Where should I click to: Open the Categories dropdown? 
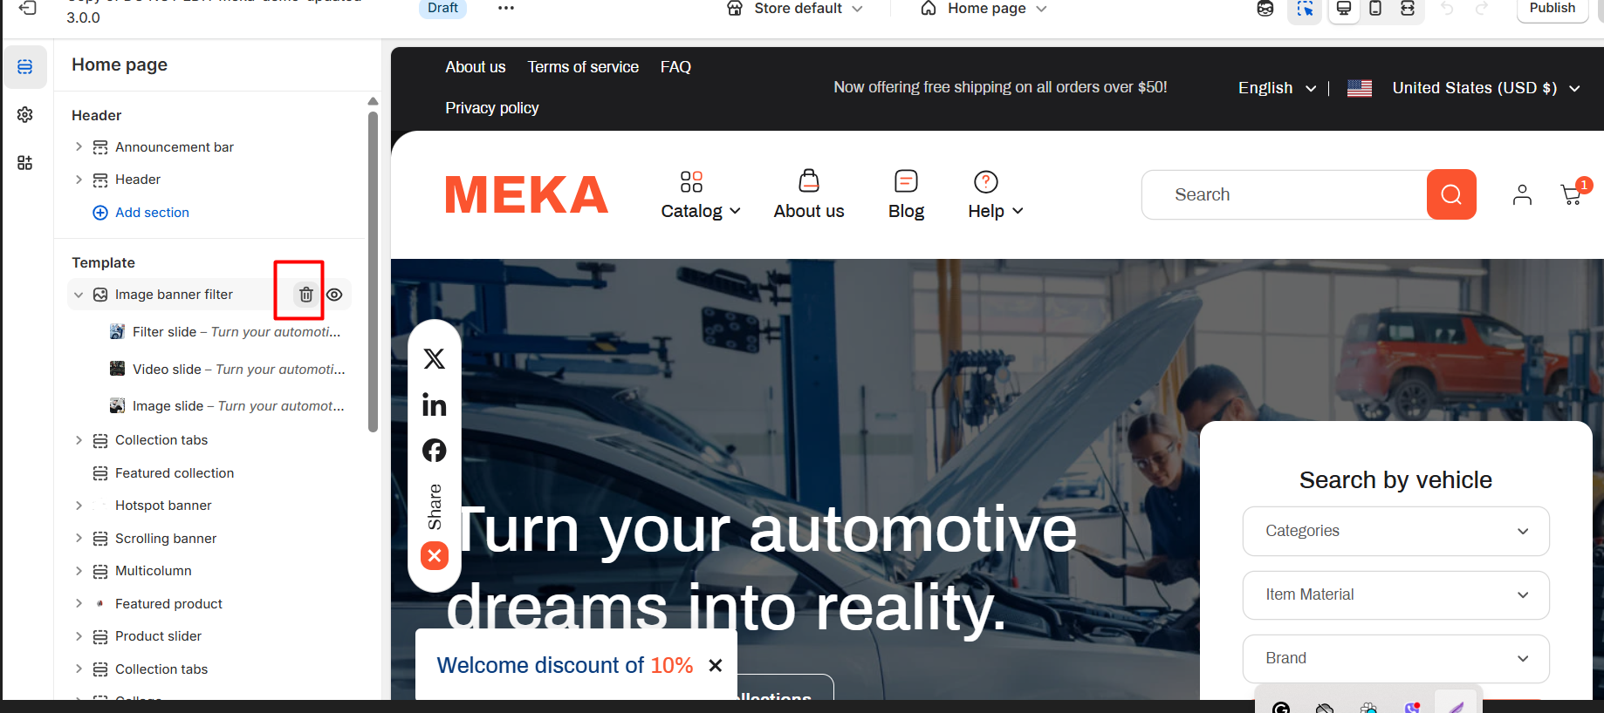pos(1395,531)
